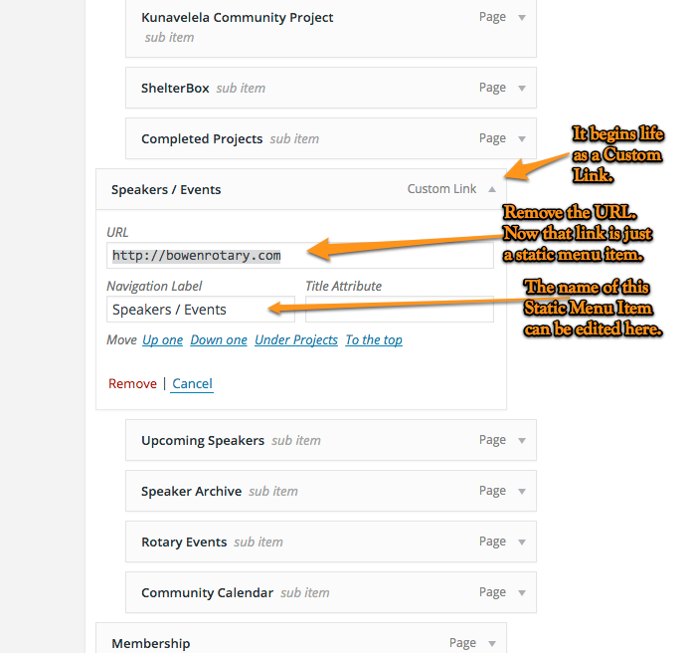The image size is (693, 653).
Task: Remove the Speakers / Events menu item
Action: point(132,384)
